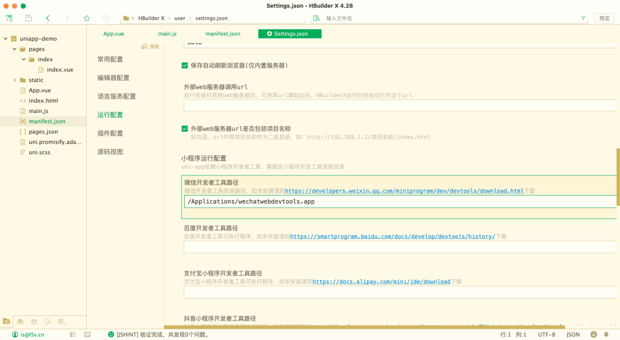This screenshot has height=340, width=620.
Task: Collapse the pages folder
Action: [14, 49]
